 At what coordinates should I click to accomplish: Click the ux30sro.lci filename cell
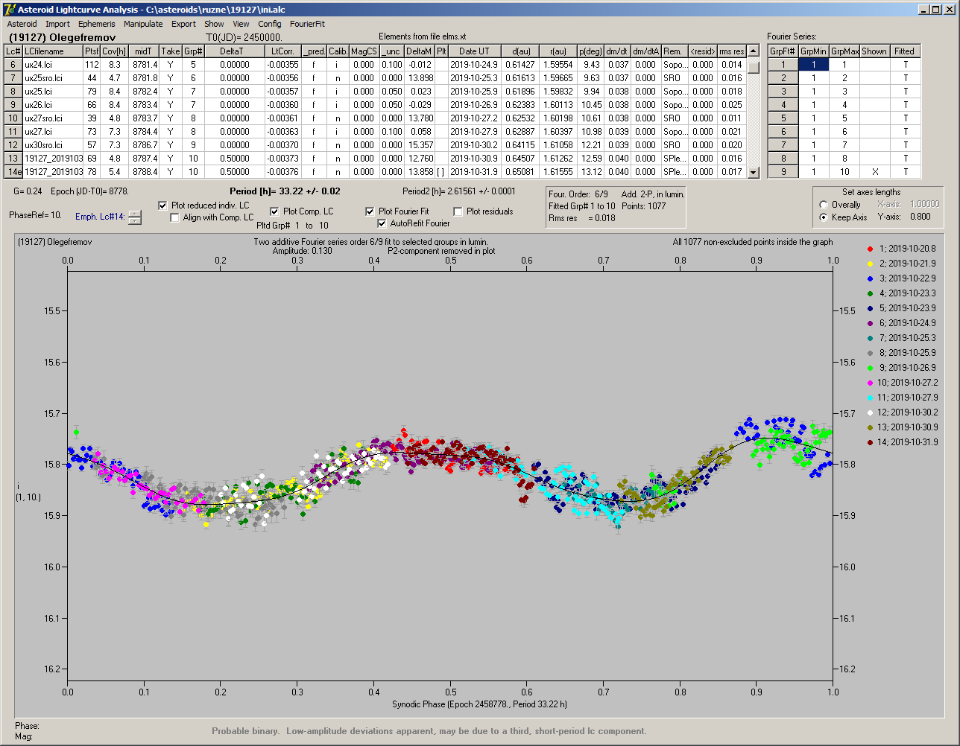(x=51, y=145)
